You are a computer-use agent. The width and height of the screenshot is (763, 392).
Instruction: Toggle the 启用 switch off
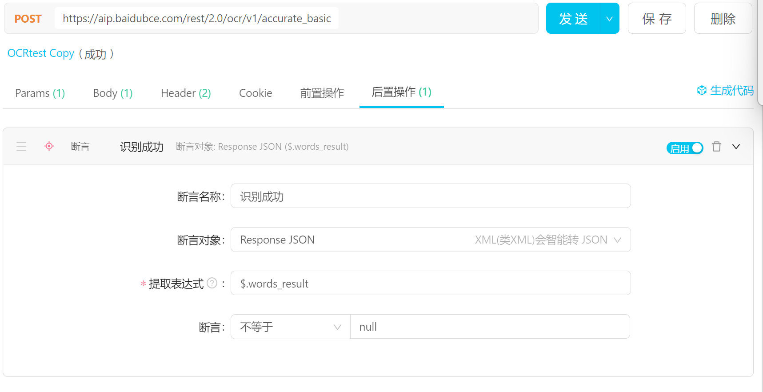(685, 148)
